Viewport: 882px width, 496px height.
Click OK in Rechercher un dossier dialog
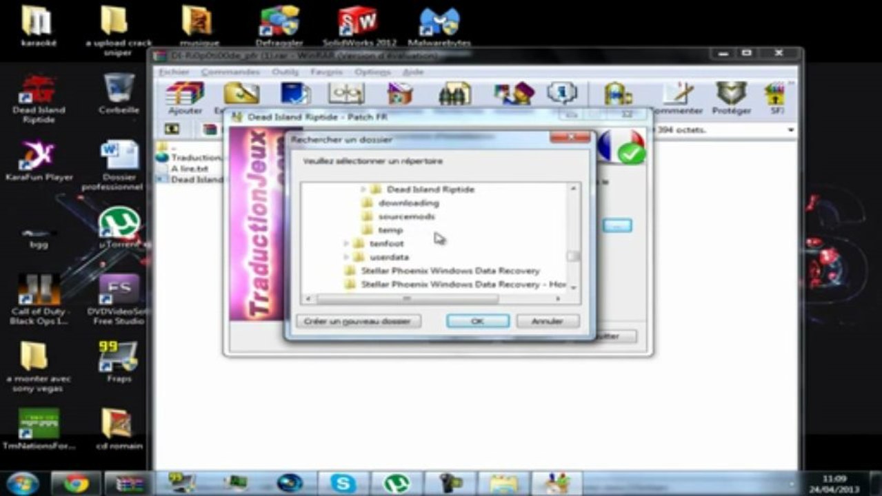[478, 321]
